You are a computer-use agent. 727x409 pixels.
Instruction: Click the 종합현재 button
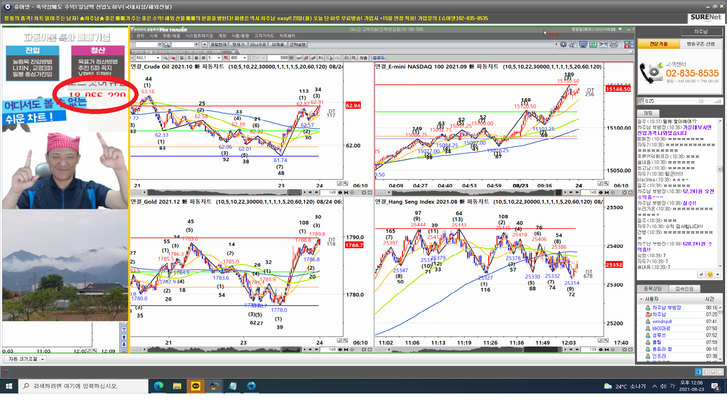(218, 45)
